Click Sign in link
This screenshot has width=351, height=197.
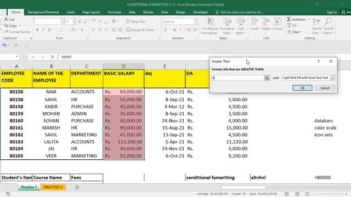click(331, 12)
